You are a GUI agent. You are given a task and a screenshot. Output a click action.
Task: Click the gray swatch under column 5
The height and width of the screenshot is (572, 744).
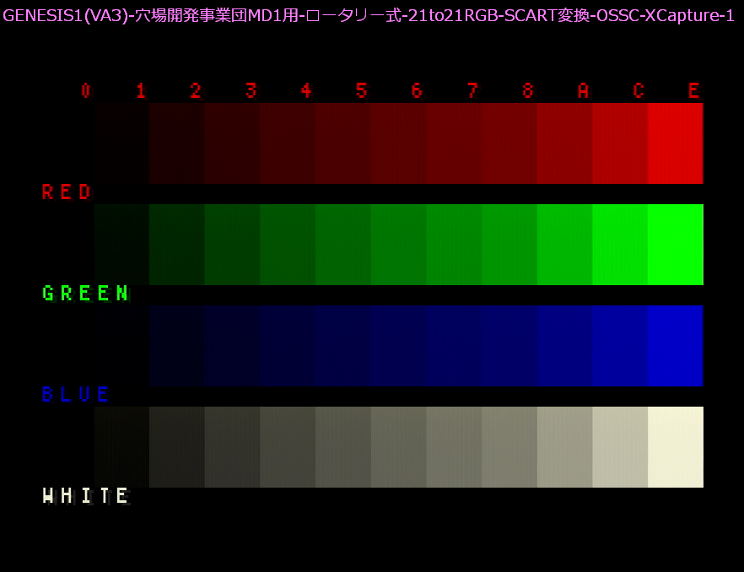click(343, 446)
